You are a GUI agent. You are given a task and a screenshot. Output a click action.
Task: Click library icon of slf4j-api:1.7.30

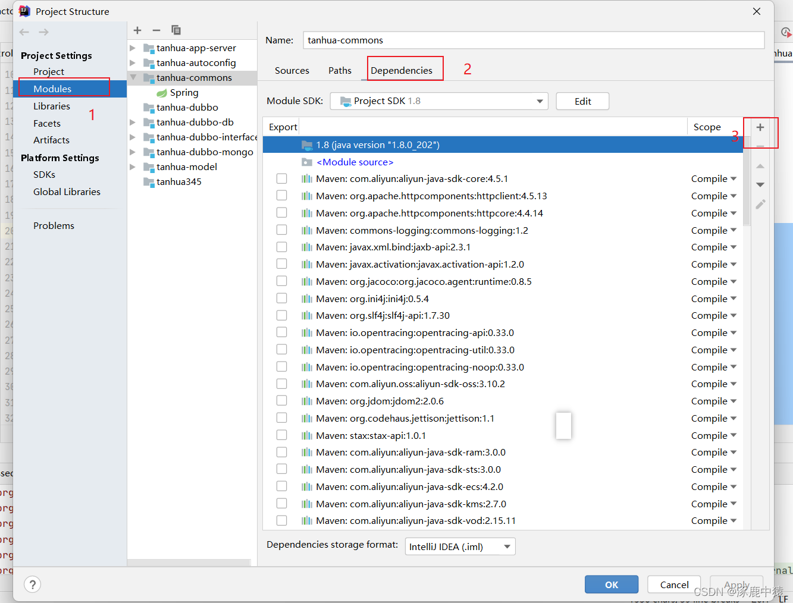point(307,316)
